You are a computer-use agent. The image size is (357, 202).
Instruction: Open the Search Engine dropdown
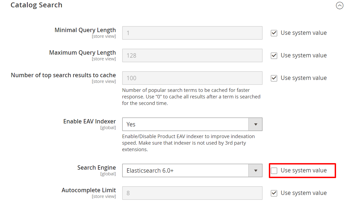pos(192,170)
